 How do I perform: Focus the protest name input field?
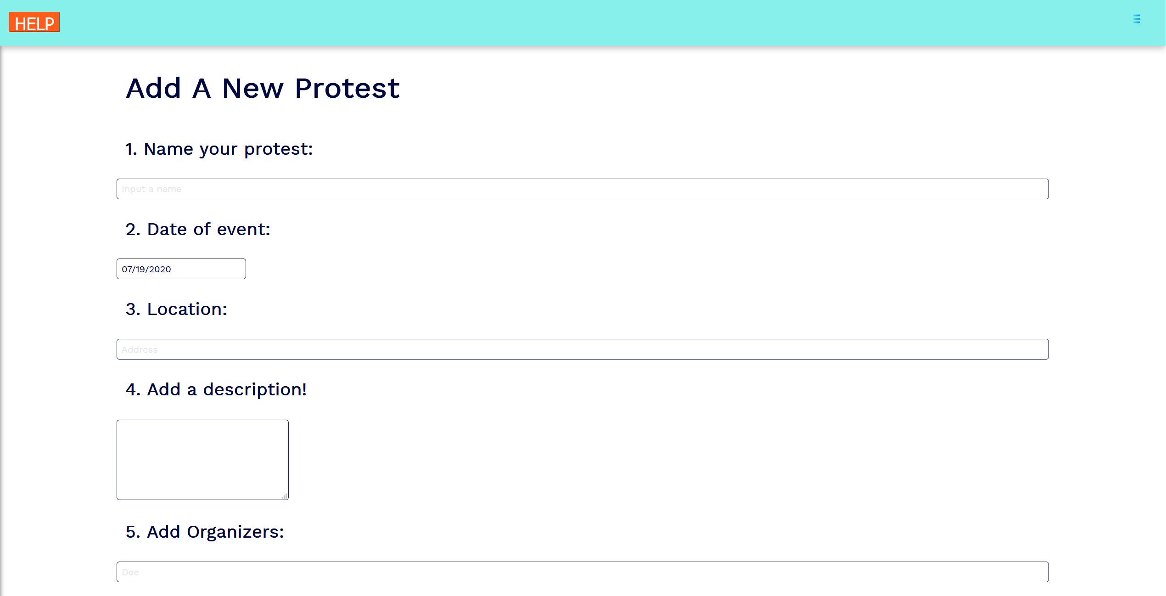(x=582, y=189)
